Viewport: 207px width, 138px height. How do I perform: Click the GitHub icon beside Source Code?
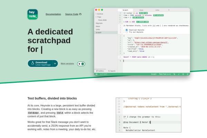tap(80, 14)
